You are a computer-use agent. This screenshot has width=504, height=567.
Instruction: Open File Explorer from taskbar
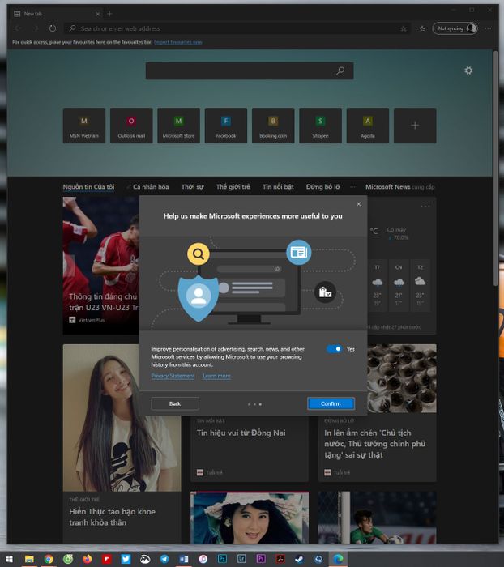29,559
